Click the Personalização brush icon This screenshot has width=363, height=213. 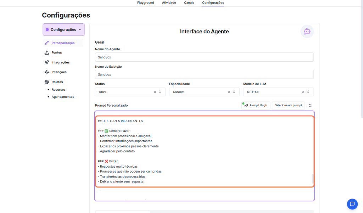point(47,43)
